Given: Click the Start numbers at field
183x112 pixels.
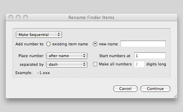Looking at the screenshot, I should [x=150, y=56].
